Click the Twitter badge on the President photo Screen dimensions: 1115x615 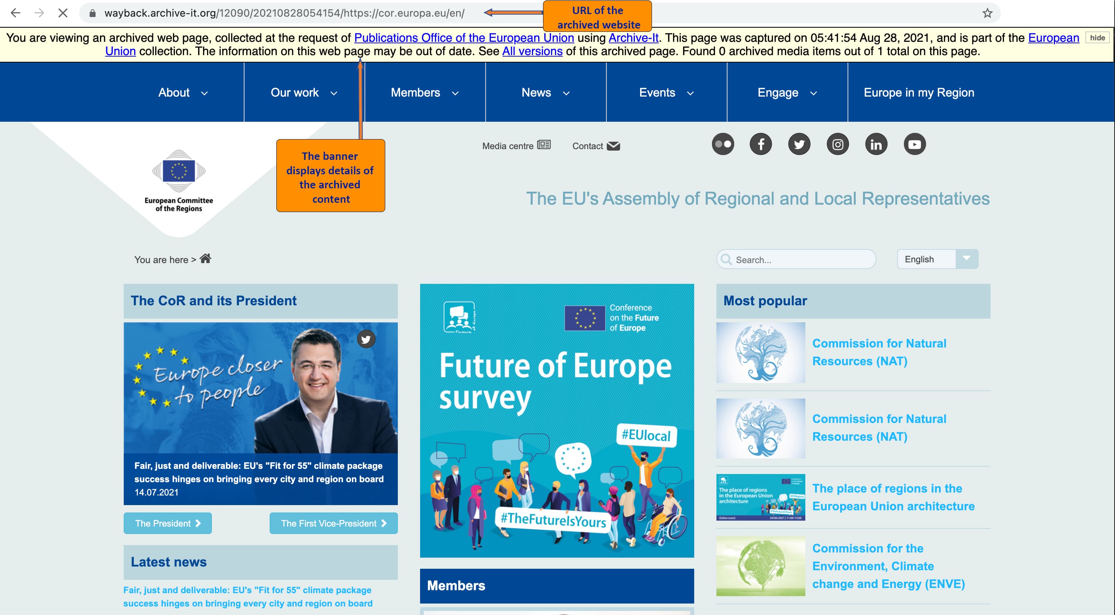(366, 339)
